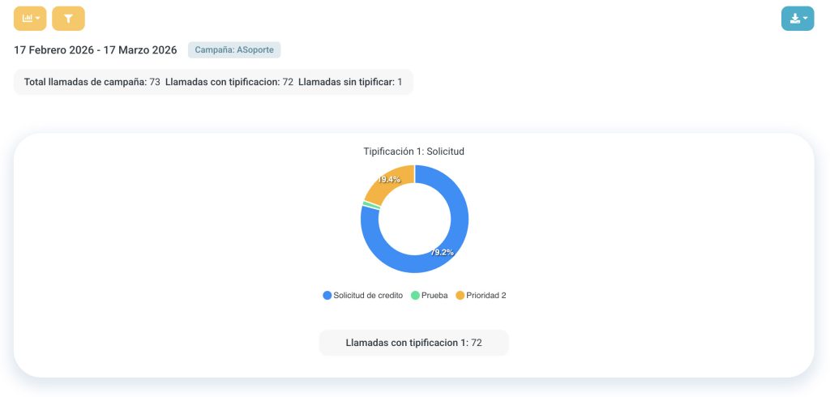Viewport: 830px width, 397px height.
Task: Open the chart type dropdown button
Action: [30, 19]
